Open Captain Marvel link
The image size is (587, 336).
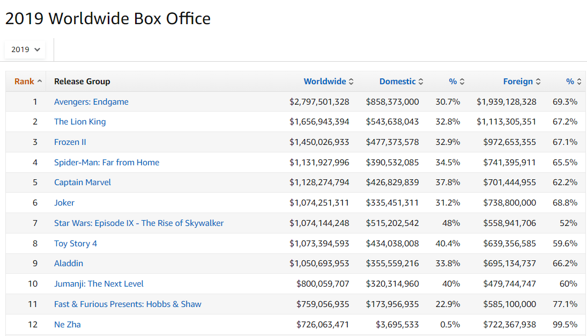click(x=83, y=182)
